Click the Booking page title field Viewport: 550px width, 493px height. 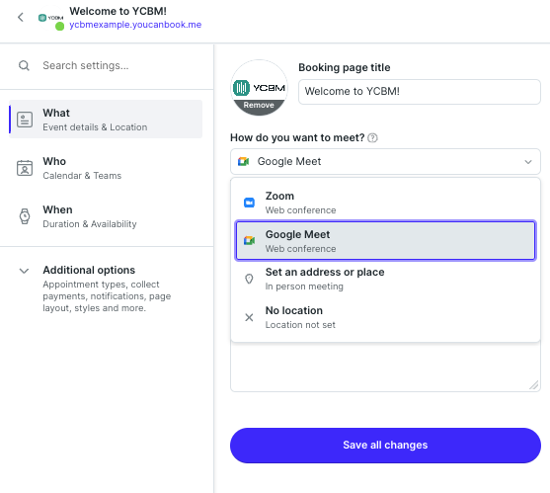pyautogui.click(x=419, y=92)
